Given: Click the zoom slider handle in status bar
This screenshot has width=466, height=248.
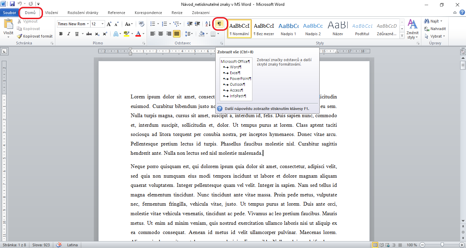Looking at the screenshot, I should (x=442, y=245).
